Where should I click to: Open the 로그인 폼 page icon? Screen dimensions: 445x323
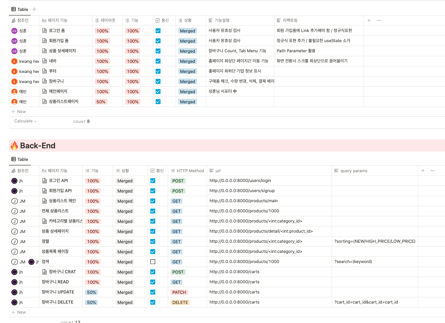(x=44, y=30)
